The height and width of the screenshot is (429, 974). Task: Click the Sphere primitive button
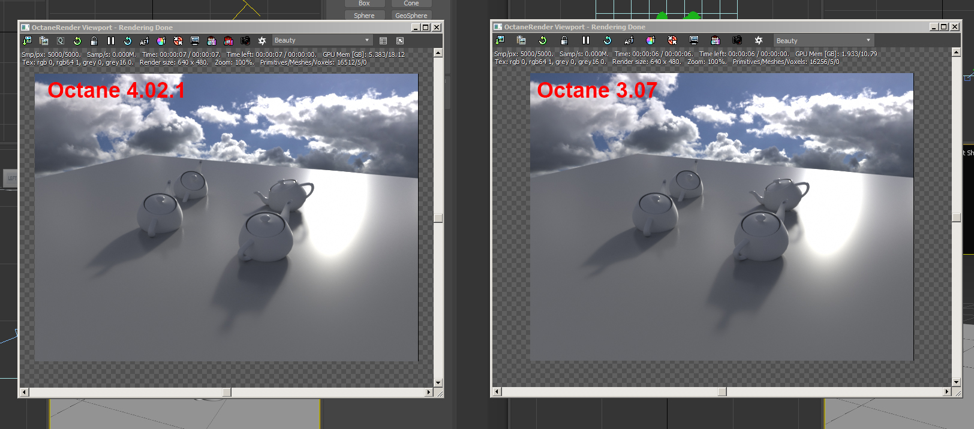click(364, 16)
